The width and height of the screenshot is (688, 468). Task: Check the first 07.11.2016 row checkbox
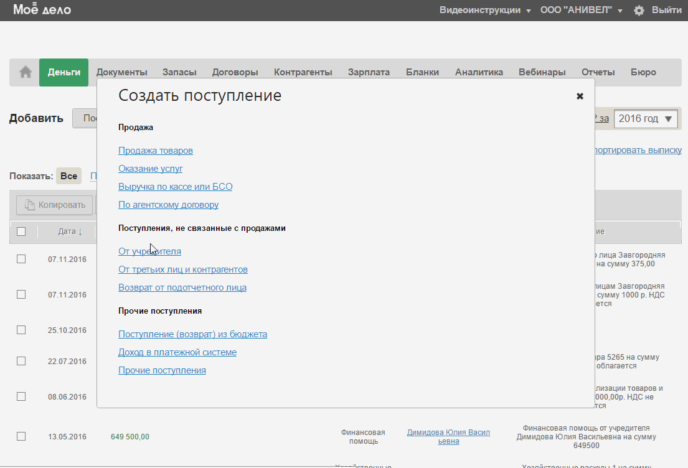pos(21,259)
